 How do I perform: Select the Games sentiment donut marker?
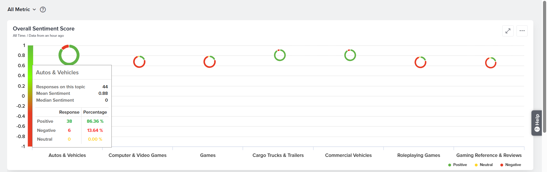[210, 62]
